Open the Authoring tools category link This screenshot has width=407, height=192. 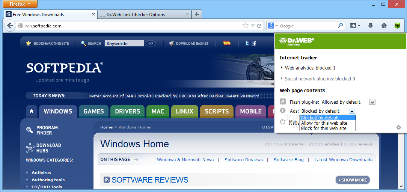pyautogui.click(x=48, y=180)
